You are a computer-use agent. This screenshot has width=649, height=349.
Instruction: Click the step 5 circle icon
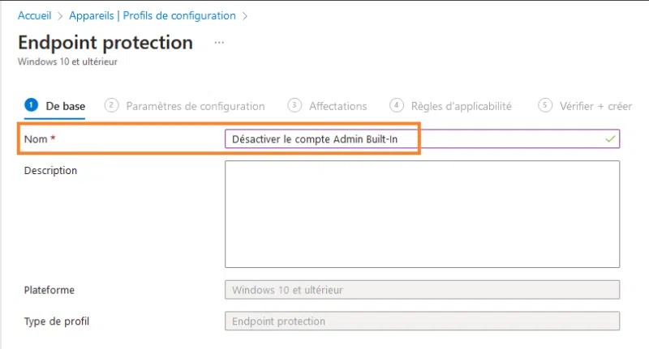[x=545, y=105]
